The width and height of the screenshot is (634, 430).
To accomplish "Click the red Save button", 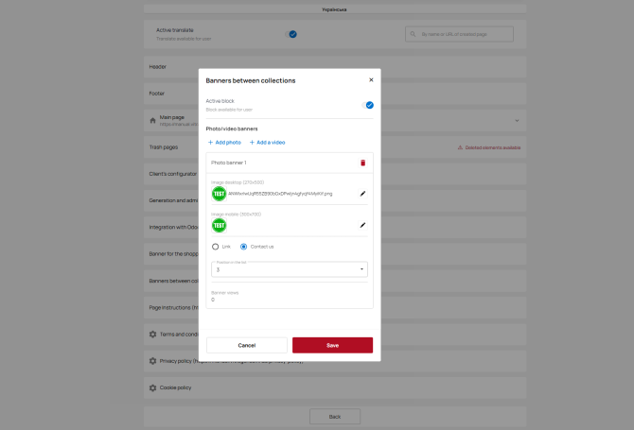I will coord(332,345).
